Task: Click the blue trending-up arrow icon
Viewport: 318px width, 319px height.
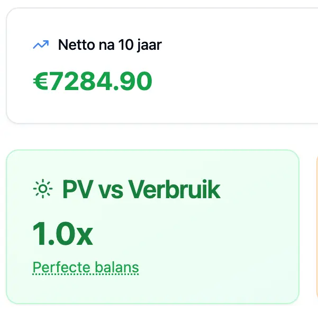Action: [41, 45]
